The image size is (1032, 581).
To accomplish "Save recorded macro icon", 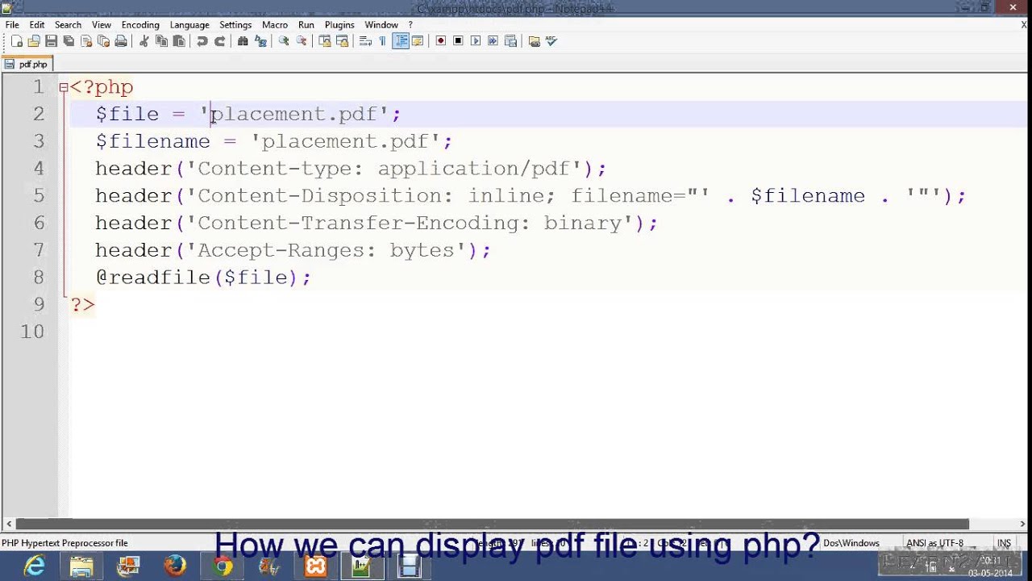I will tap(510, 41).
